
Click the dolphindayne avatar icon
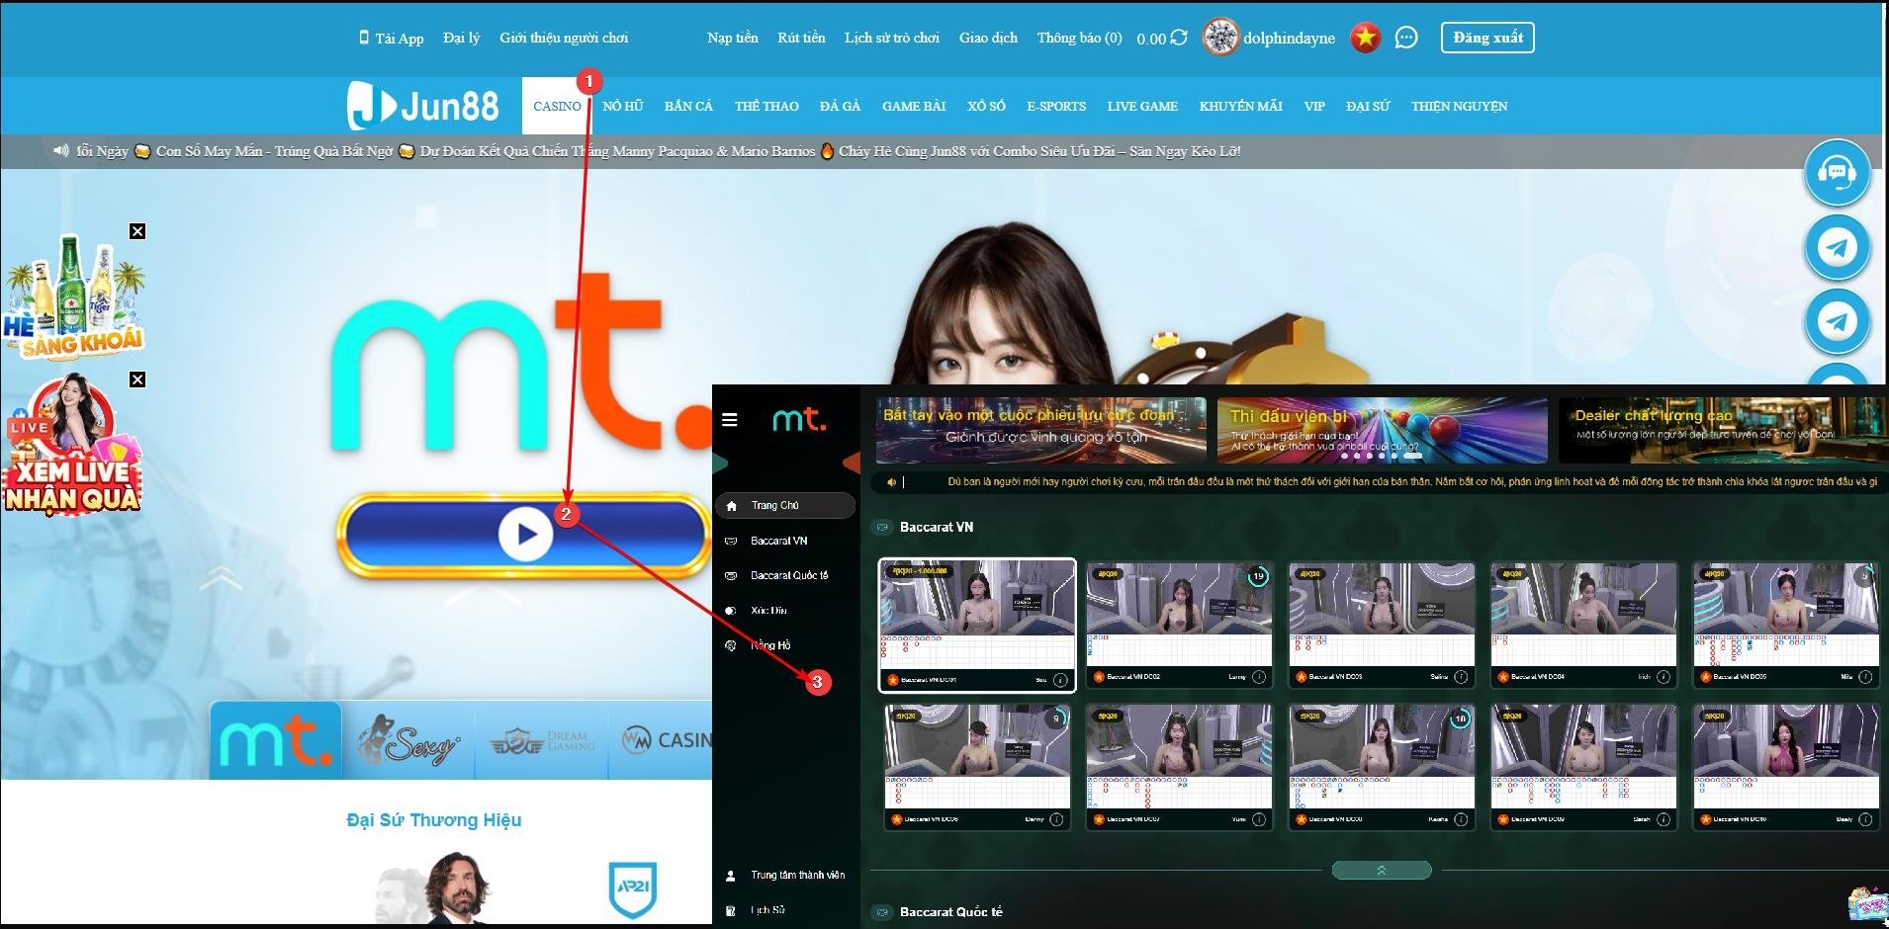1220,38
